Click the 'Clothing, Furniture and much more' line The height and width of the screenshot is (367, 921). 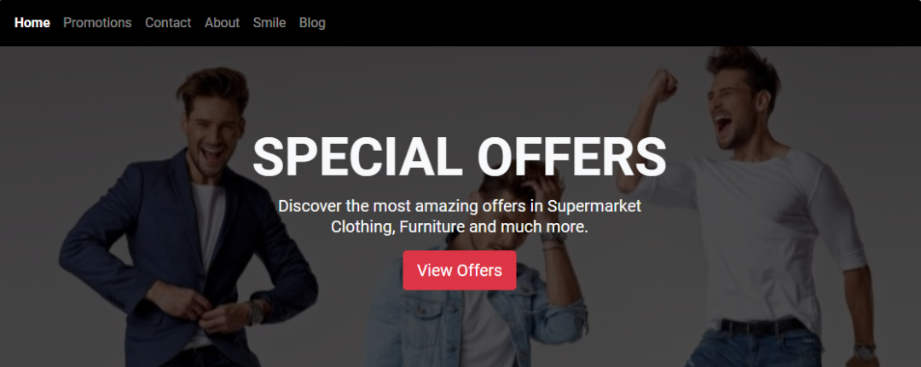point(460,227)
